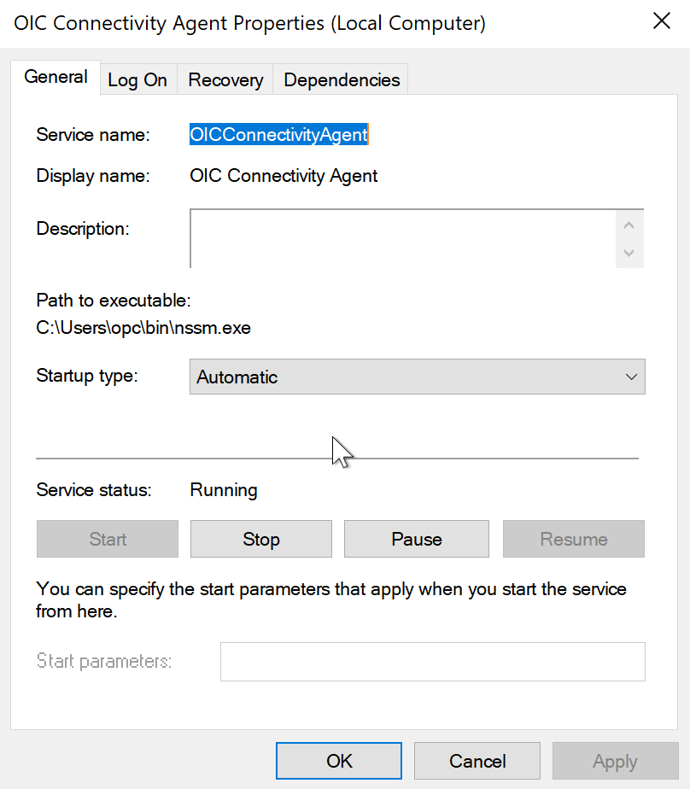Click the greyed-out Resume button
This screenshot has width=690, height=789.
pyautogui.click(x=573, y=540)
